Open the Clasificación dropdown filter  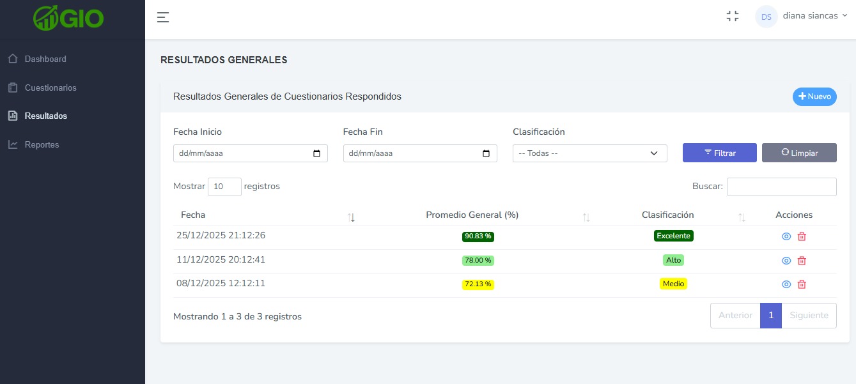pos(589,153)
